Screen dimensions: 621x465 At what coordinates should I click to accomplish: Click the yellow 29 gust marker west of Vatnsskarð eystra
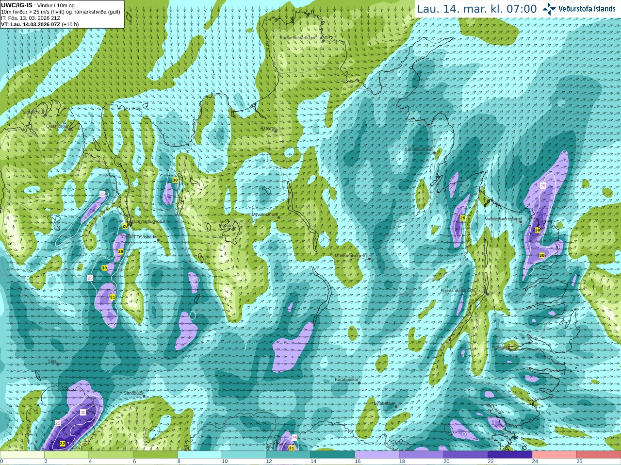[x=463, y=218]
